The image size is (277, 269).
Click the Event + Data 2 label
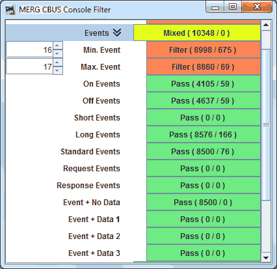pos(94,236)
